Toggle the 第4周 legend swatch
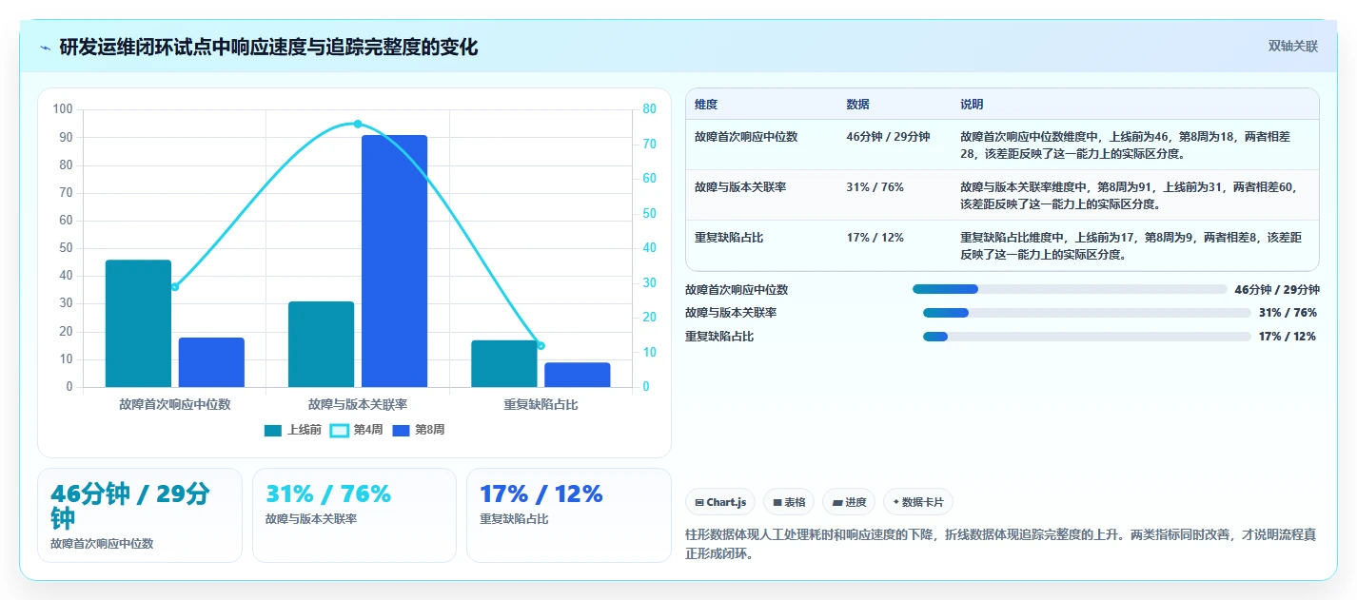1357x600 pixels. [339, 431]
